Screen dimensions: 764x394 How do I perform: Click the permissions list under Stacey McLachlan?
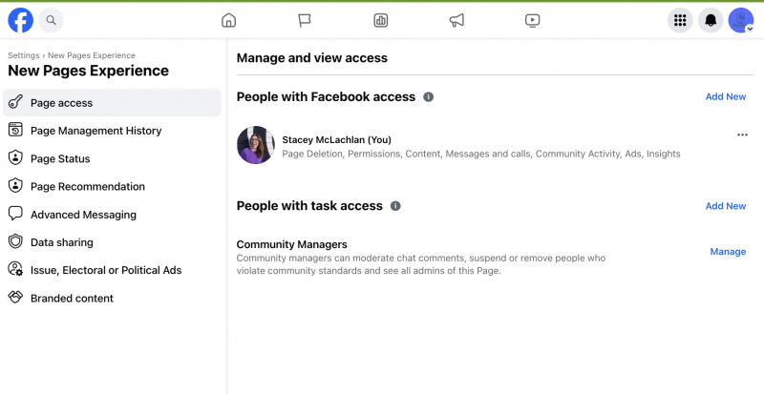pos(481,154)
